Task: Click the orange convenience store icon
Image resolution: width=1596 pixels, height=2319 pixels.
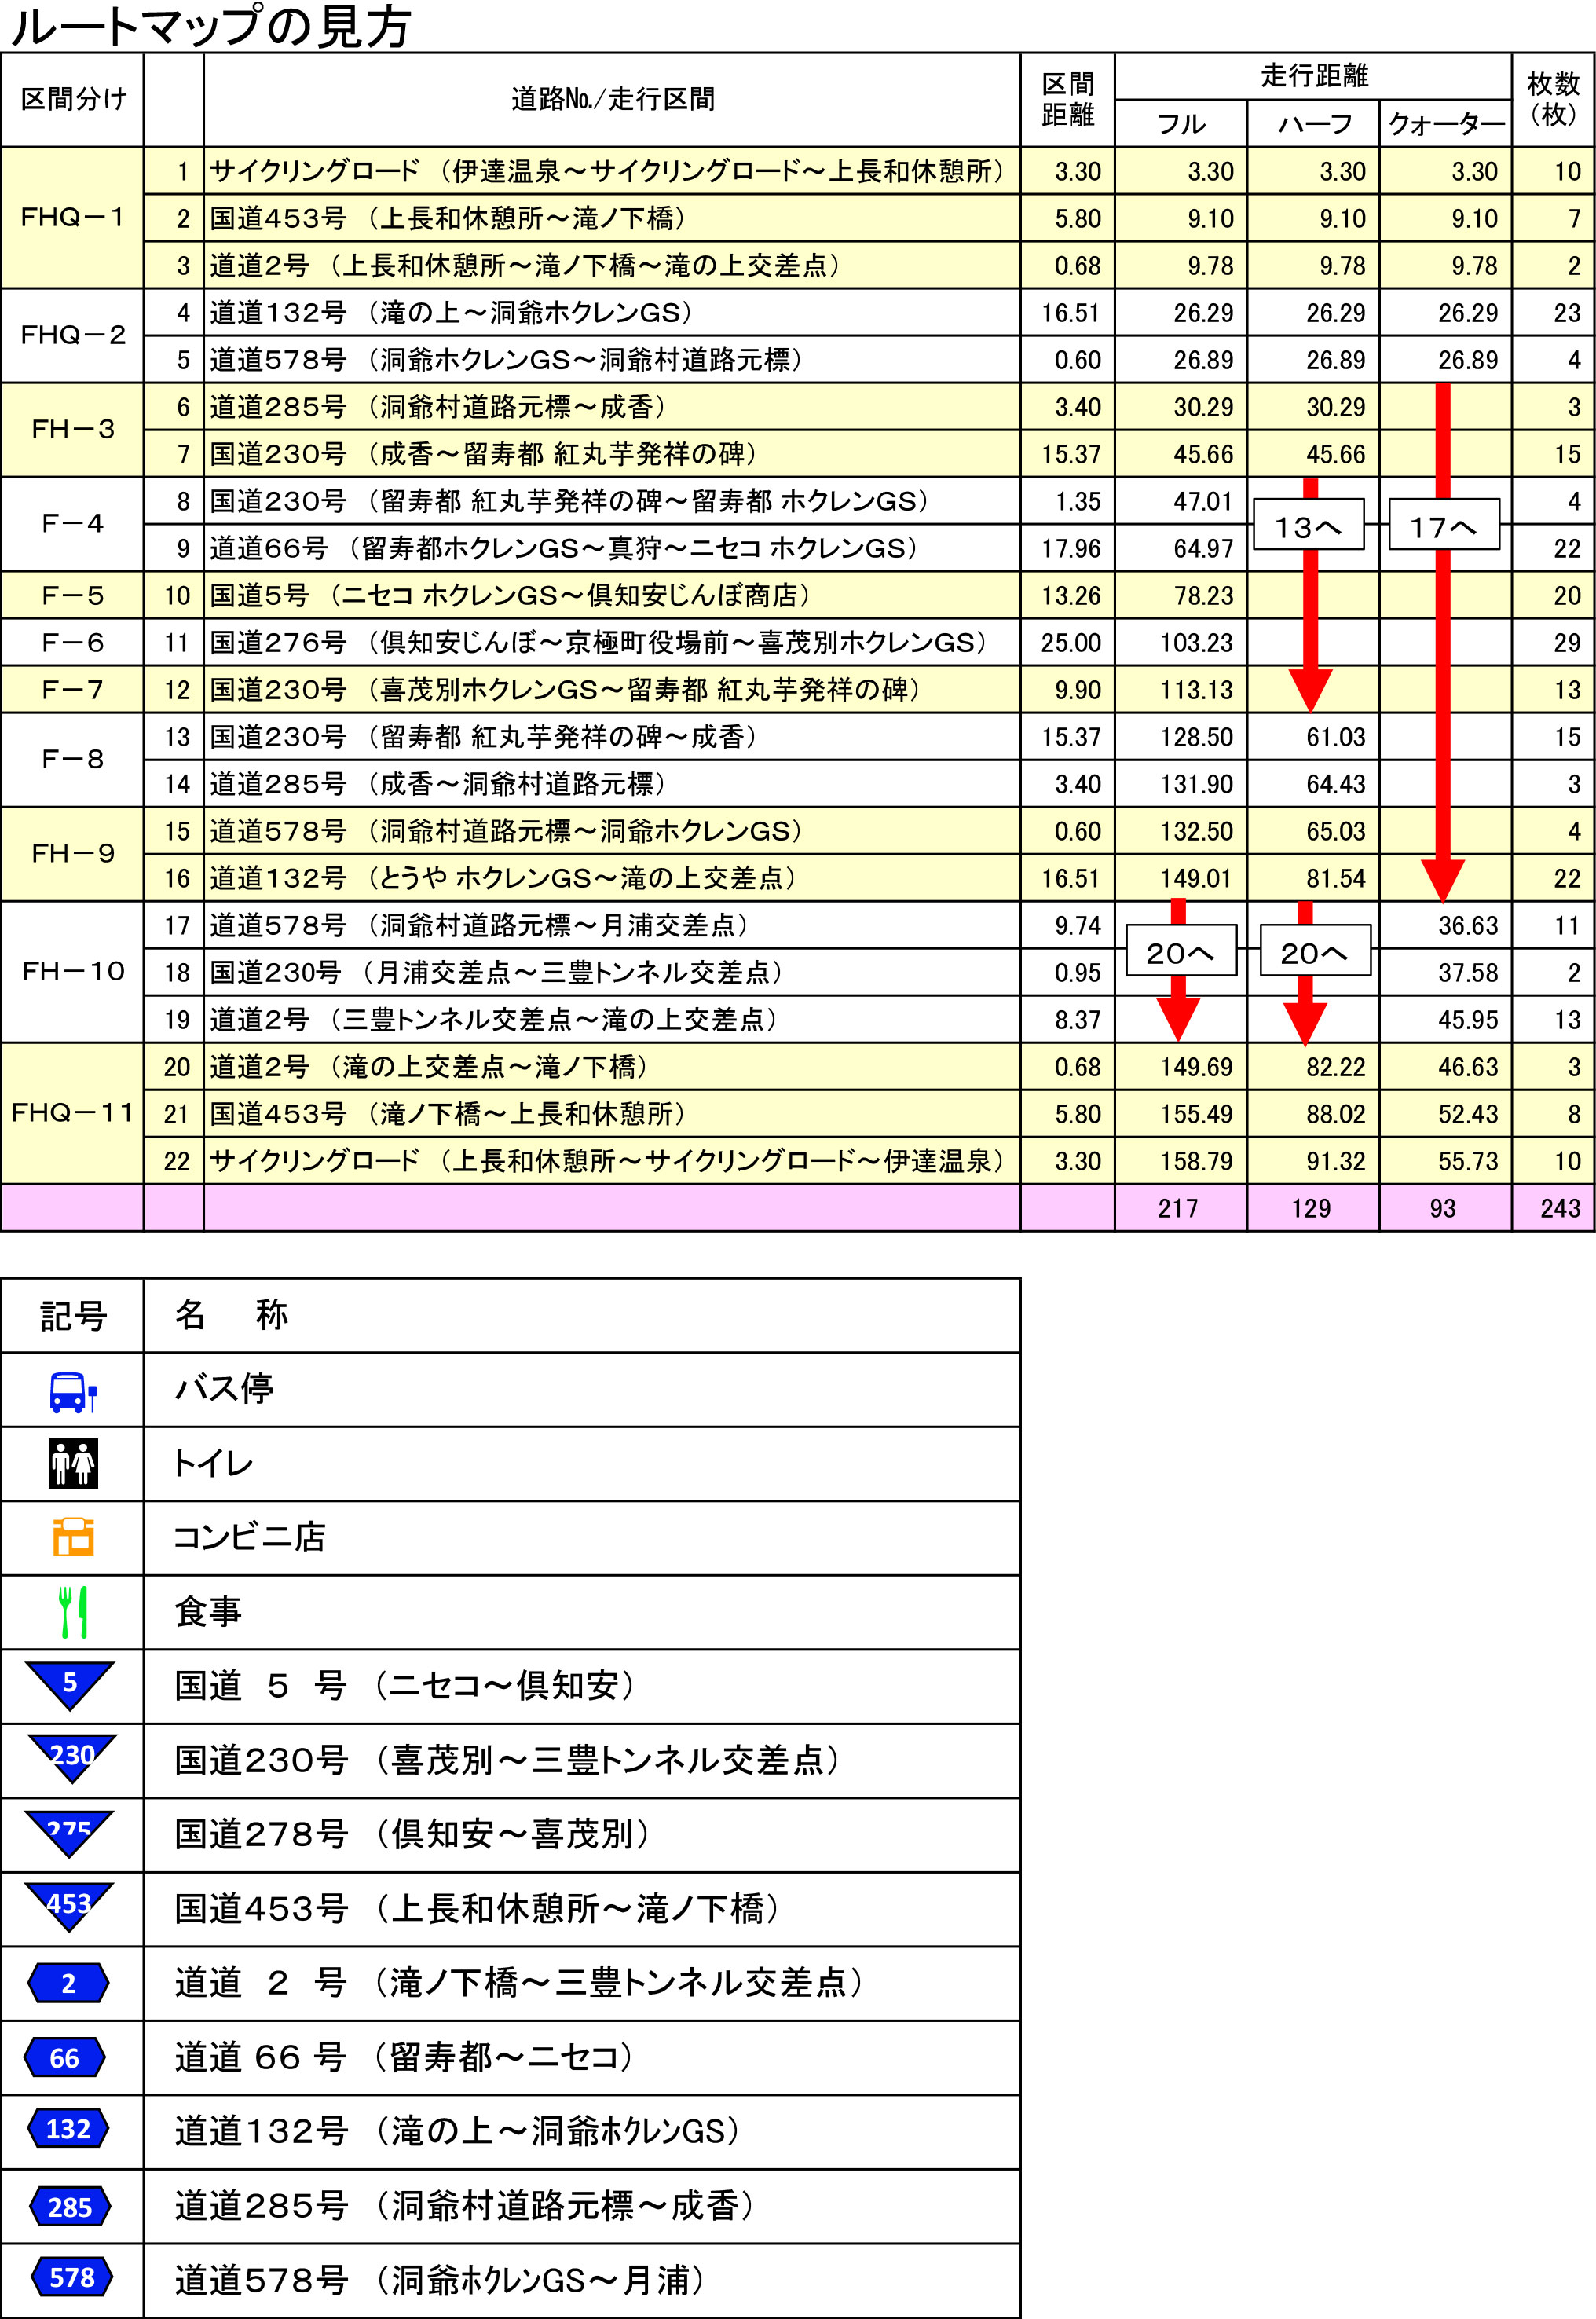Action: click(73, 1537)
